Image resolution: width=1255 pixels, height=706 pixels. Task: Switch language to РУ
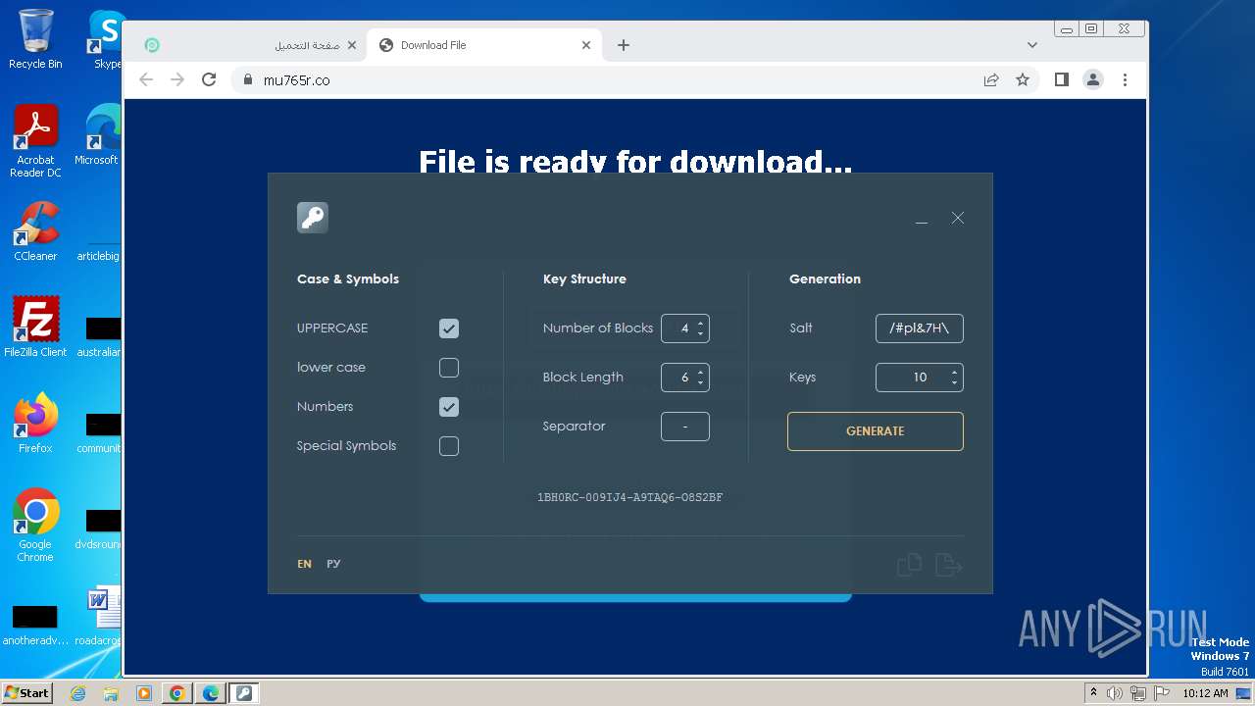(x=333, y=564)
